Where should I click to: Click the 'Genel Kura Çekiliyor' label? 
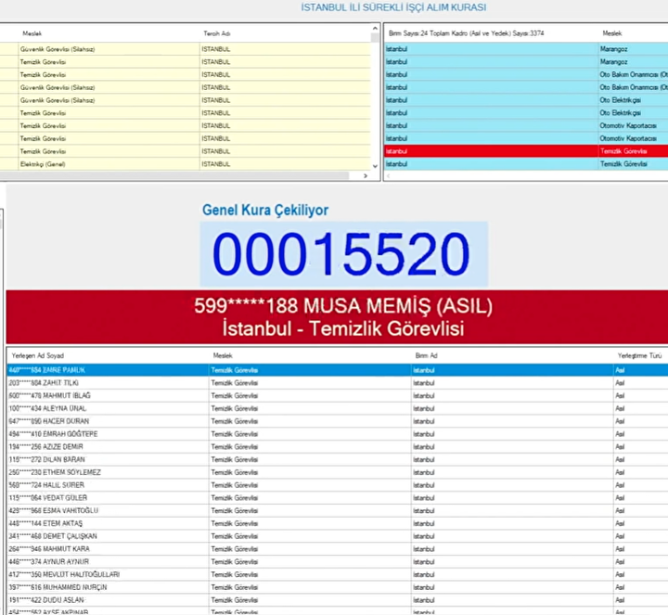265,210
